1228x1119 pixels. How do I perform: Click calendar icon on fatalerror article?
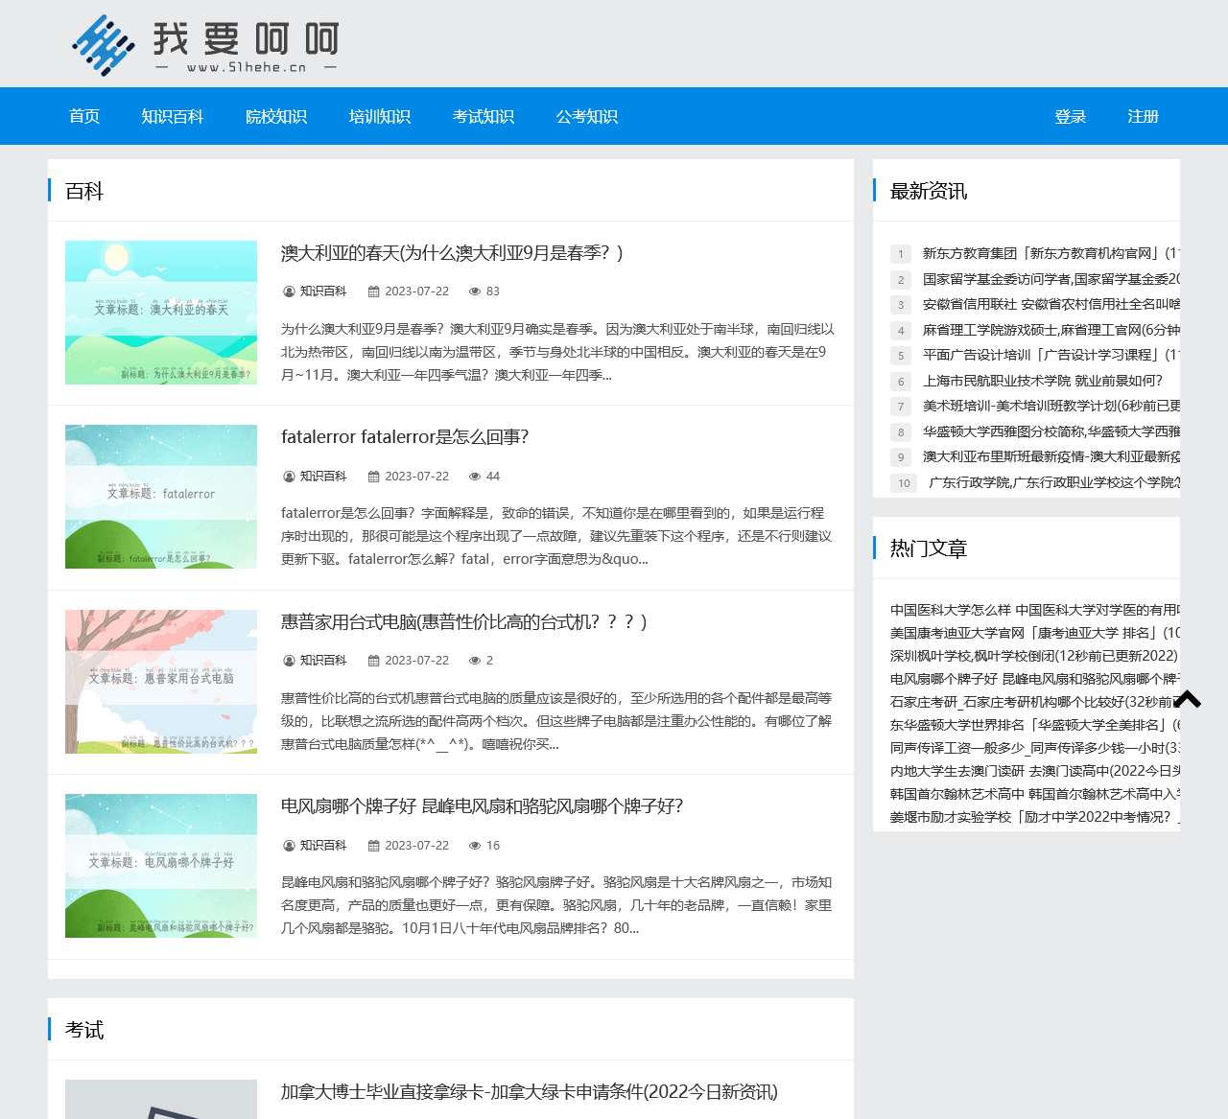(374, 477)
